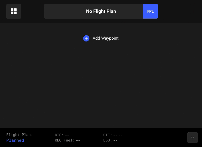Expand the footer chevron-down button
Viewport: 202px width, 147px height.
(192, 138)
